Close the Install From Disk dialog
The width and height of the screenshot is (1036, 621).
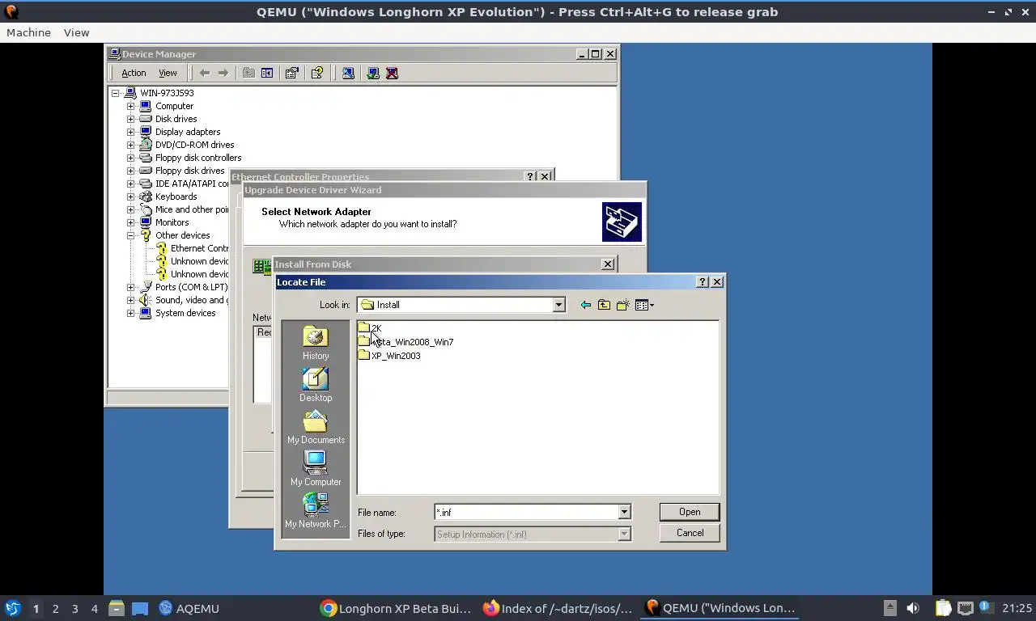608,264
